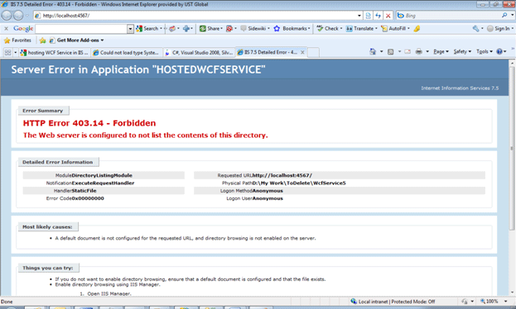This screenshot has height=309, width=516.
Task: Refresh the page using the Refresh icon
Action: pos(379,16)
